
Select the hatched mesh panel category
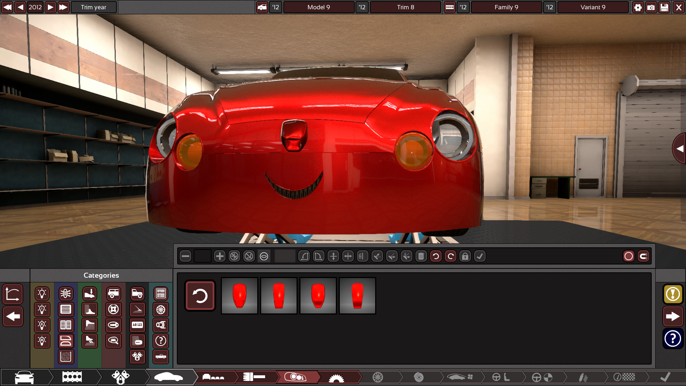pyautogui.click(x=66, y=357)
